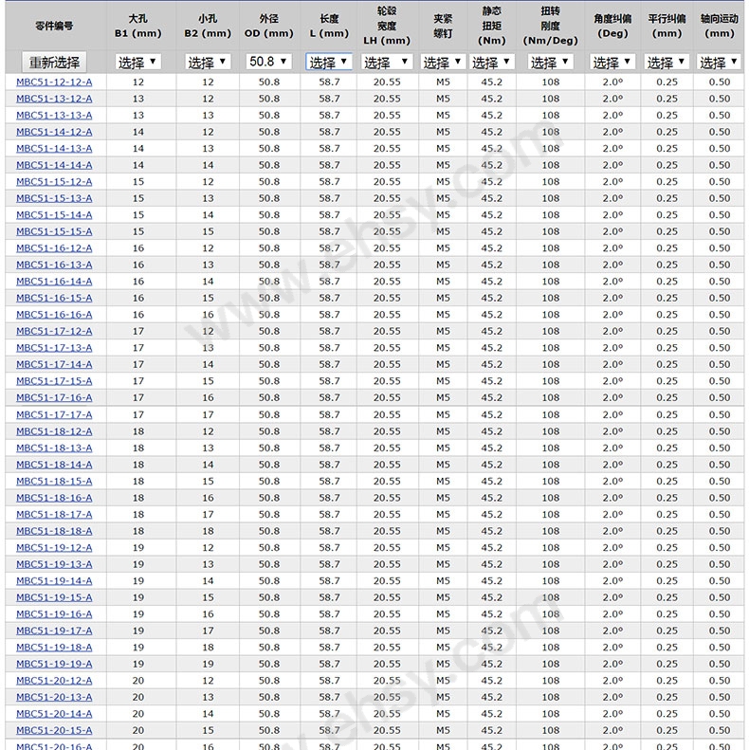The height and width of the screenshot is (750, 749).
Task: Open the 静态扭矩 filter dropdown
Action: (x=491, y=62)
